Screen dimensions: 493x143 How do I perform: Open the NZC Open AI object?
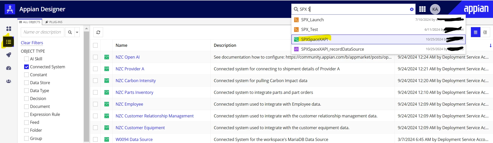click(127, 57)
